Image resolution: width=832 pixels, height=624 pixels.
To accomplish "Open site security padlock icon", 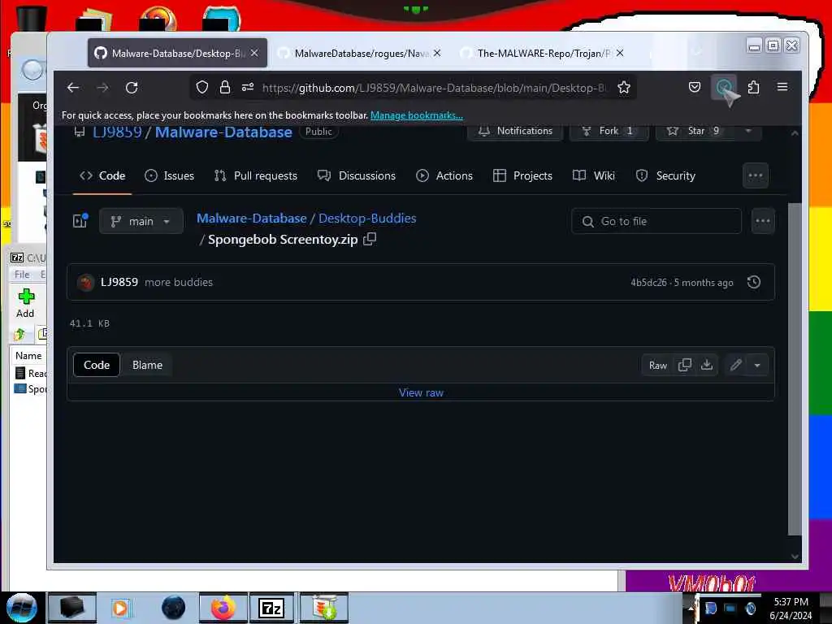I will pyautogui.click(x=225, y=88).
